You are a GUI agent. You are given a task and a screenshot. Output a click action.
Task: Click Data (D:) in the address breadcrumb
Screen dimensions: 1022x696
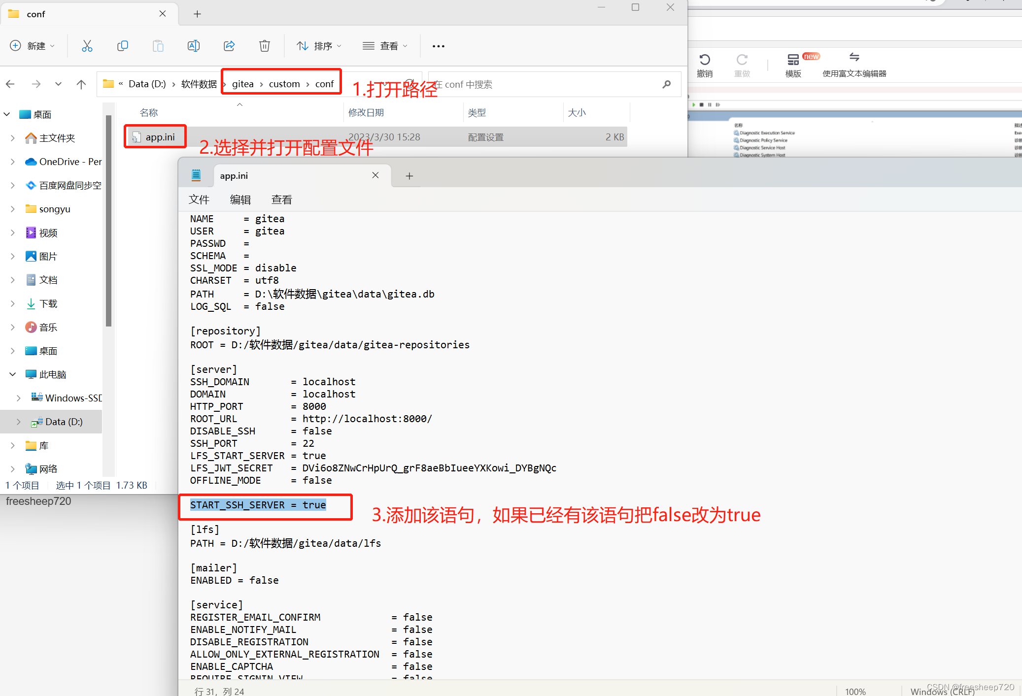point(147,84)
